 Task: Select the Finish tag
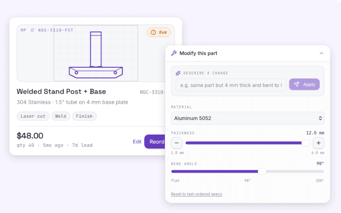click(84, 116)
